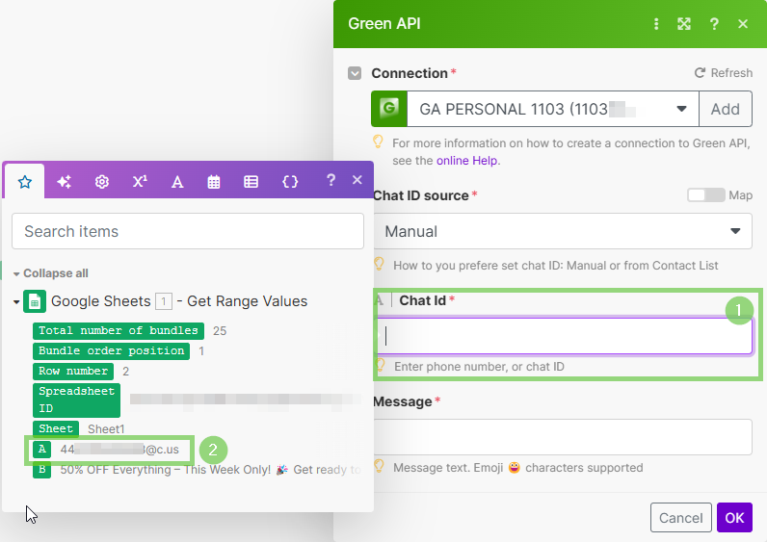The image size is (767, 542).
Task: Click the Search items field
Action: coord(187,231)
